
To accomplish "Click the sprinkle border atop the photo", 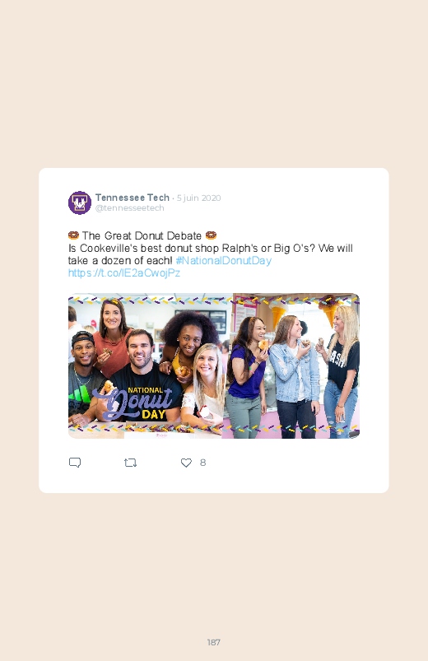I will coord(214,300).
